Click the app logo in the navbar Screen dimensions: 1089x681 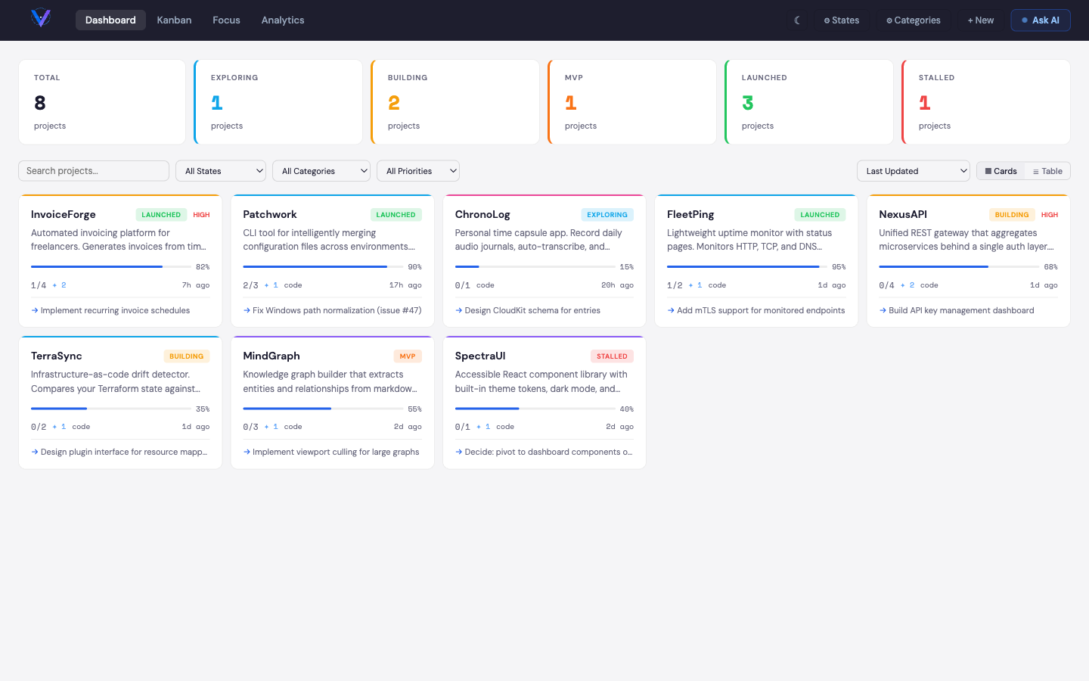coord(41,18)
